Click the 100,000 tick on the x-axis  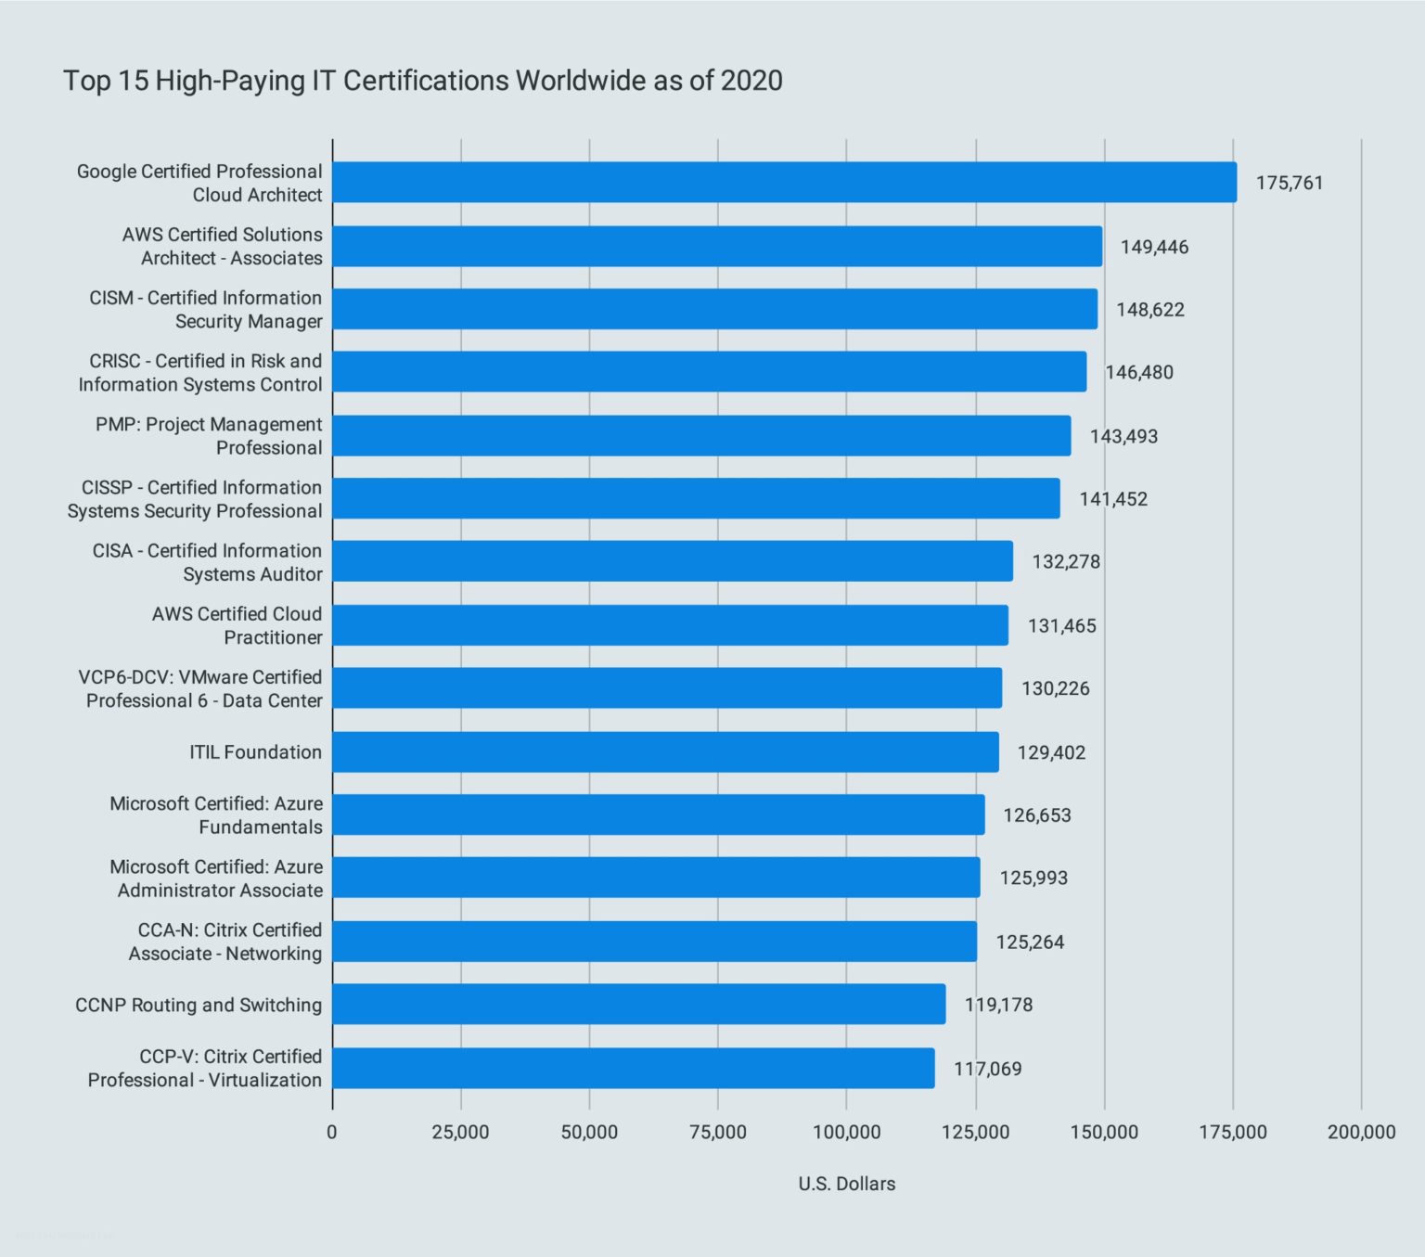pos(846,1132)
